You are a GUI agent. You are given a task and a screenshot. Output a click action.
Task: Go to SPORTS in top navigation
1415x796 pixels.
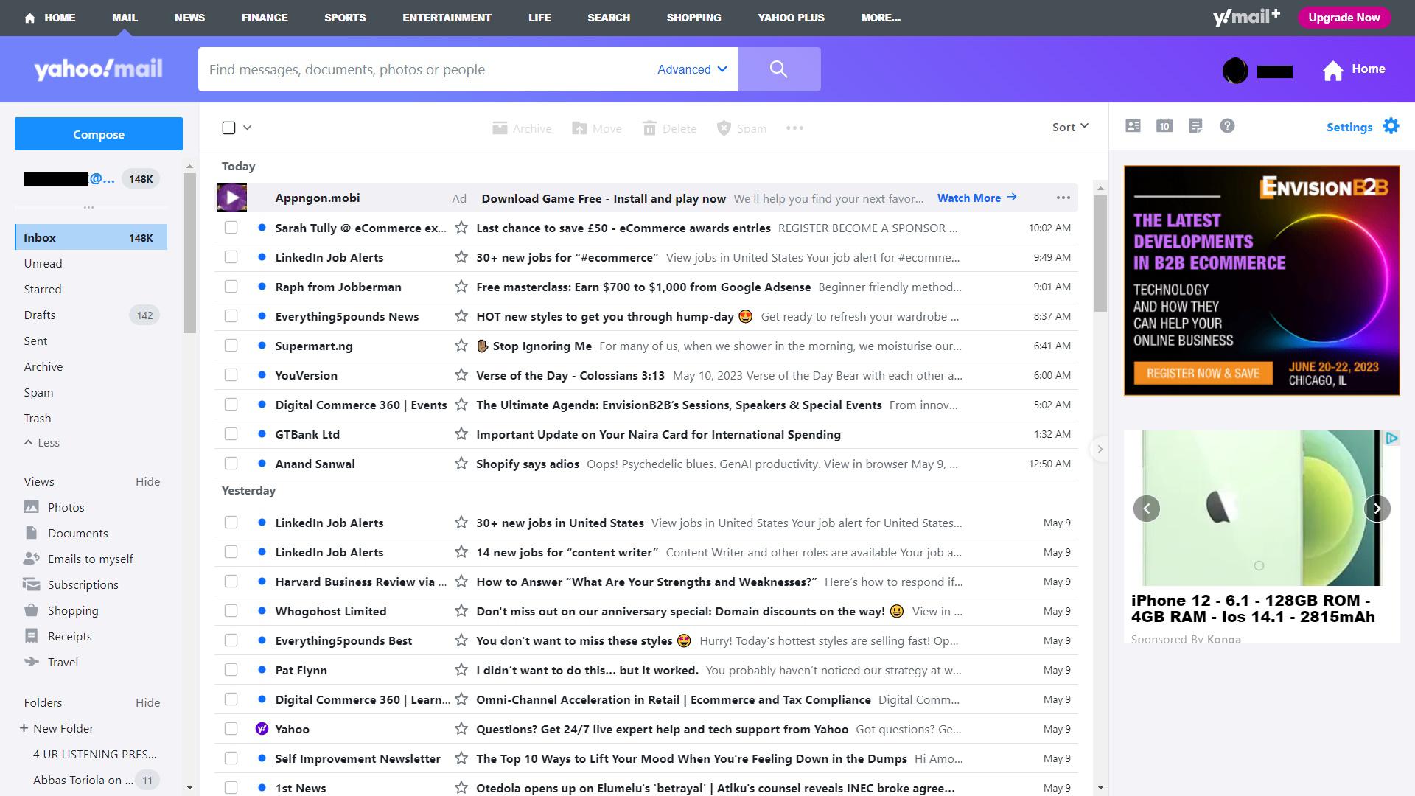click(345, 18)
